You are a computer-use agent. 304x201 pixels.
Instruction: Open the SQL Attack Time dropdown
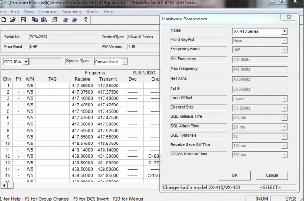tap(284, 127)
